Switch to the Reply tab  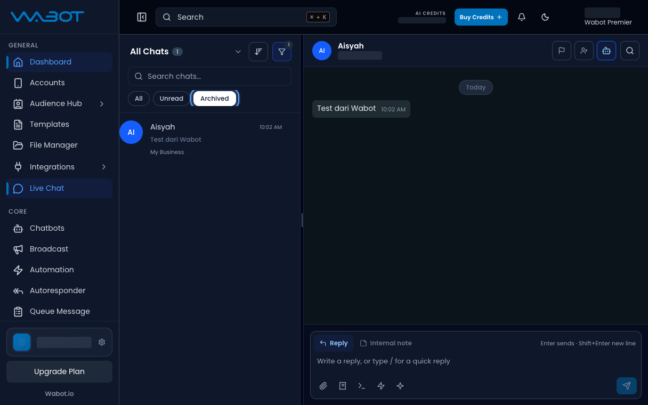pos(334,343)
